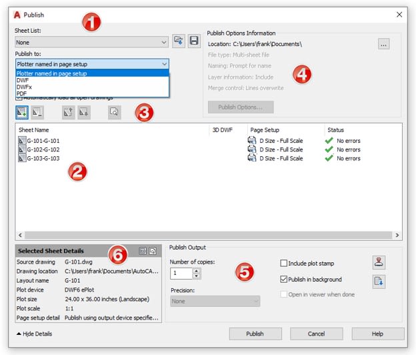Viewport: 416px width, 355px height.
Task: Click the G-101.dwg source drawing value
Action: (79, 262)
